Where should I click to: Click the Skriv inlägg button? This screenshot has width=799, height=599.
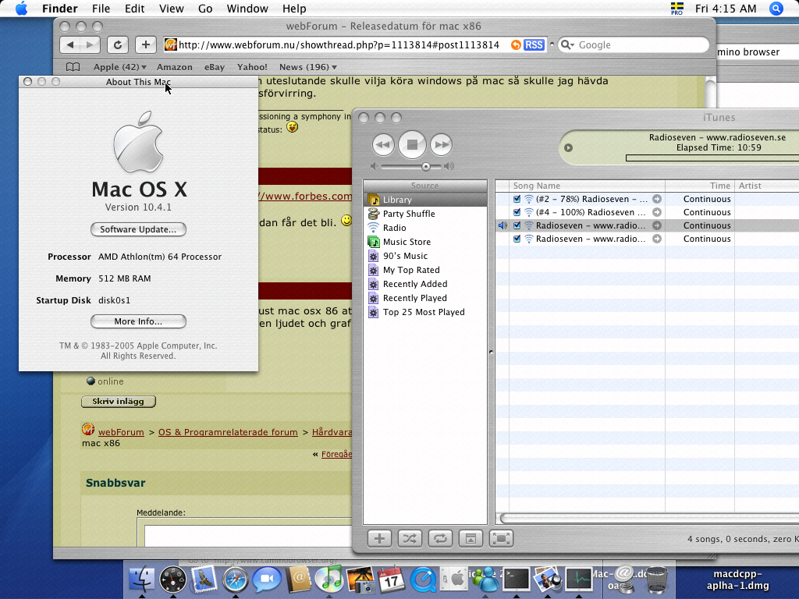[x=119, y=402]
